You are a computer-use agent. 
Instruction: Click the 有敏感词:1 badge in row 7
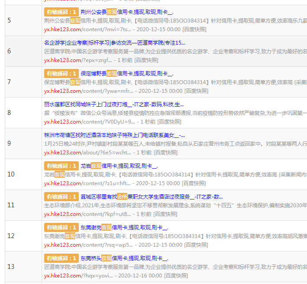pos(61,74)
